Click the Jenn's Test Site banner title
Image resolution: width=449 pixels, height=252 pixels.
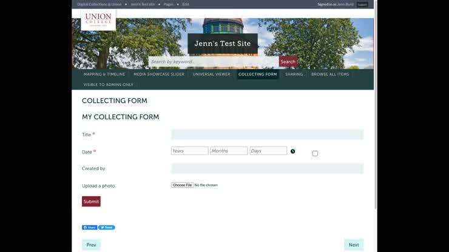[x=223, y=44]
